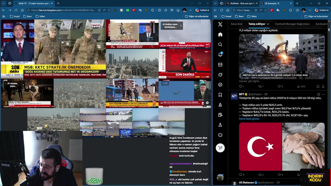Open Grok in X sidebar
This screenshot has width=331, height=186.
point(220,75)
